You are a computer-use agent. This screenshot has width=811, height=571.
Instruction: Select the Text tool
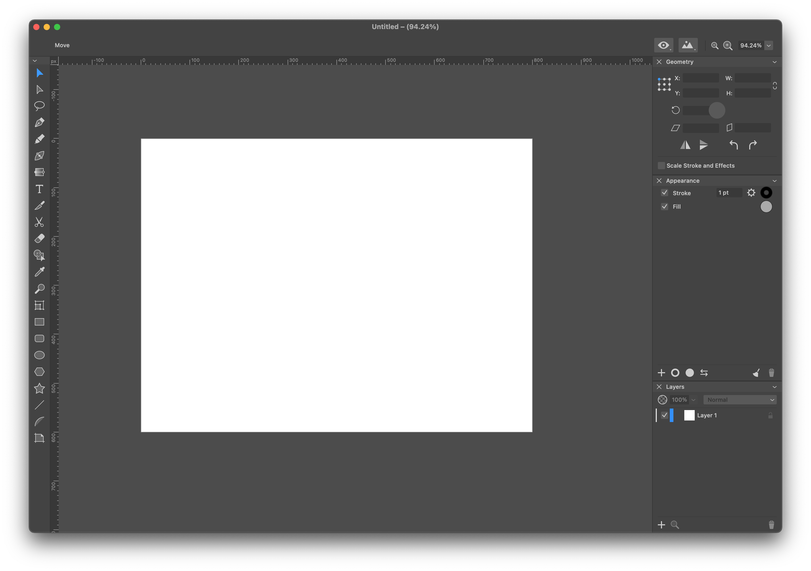coord(39,189)
